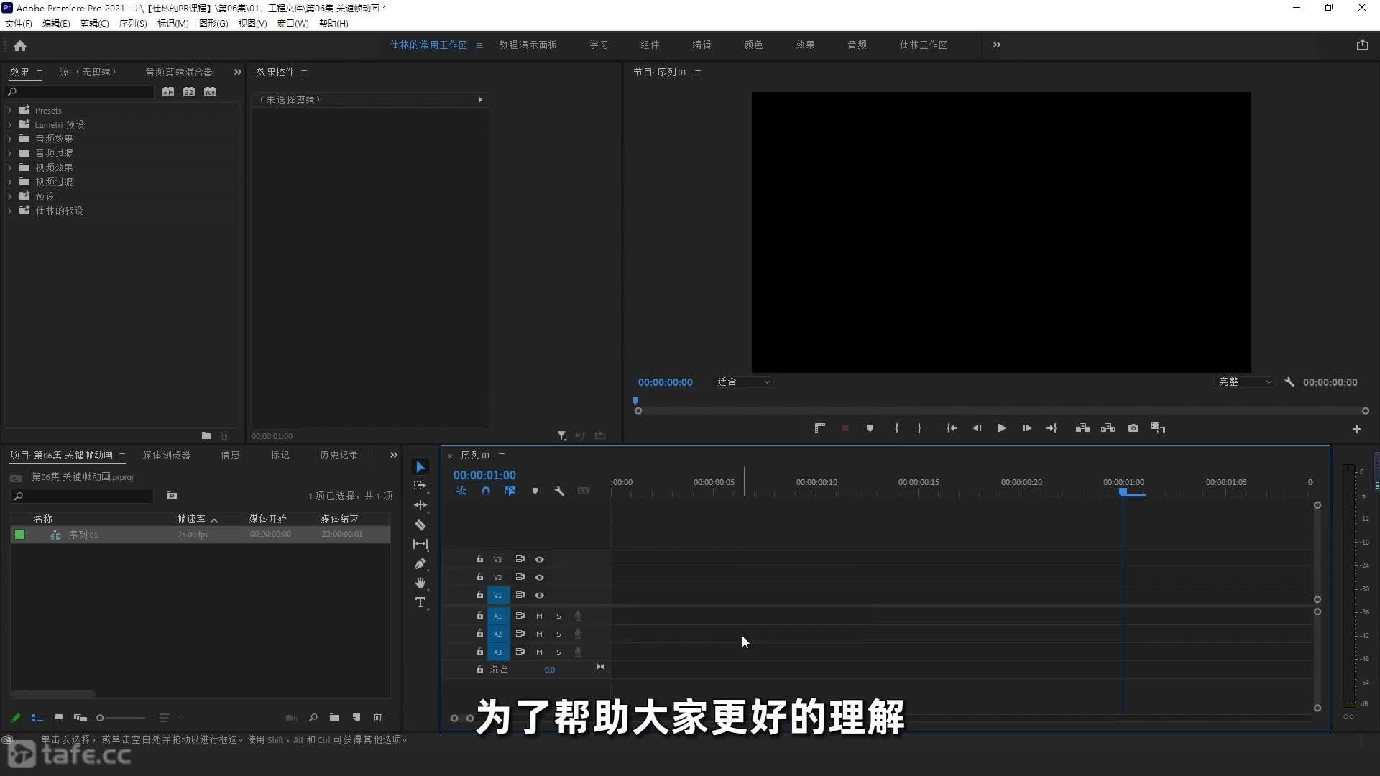Image resolution: width=1380 pixels, height=776 pixels.
Task: Delete selected project item trash icon
Action: tap(378, 718)
